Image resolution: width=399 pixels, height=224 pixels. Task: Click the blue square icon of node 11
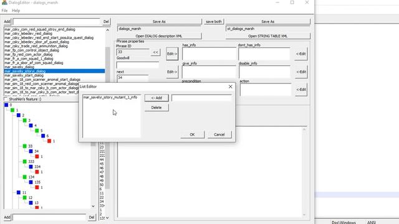pyautogui.click(x=19, y=192)
